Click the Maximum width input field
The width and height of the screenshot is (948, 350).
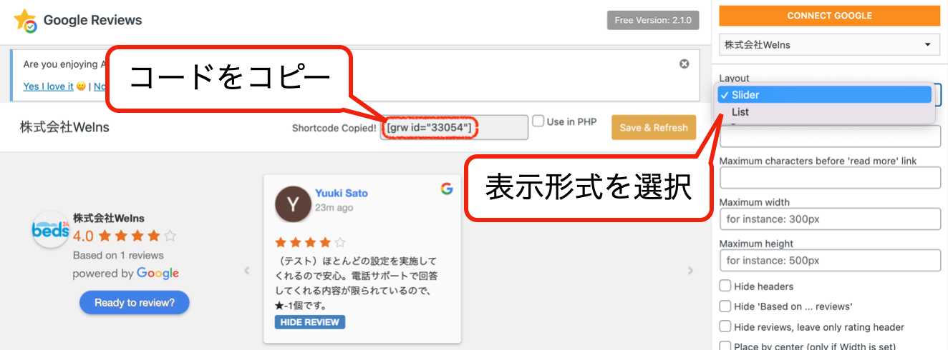(x=829, y=219)
